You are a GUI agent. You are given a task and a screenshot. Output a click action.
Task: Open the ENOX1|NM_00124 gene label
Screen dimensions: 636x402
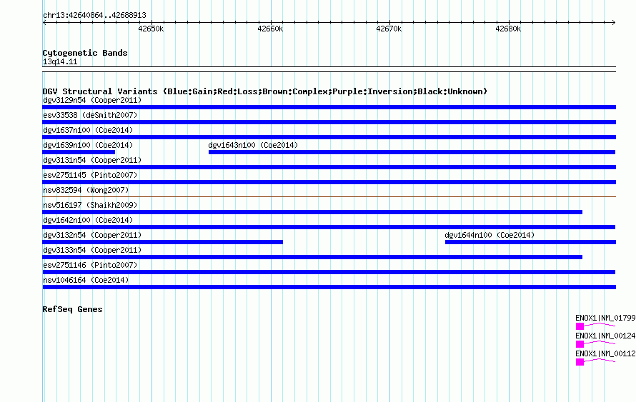[x=605, y=336]
